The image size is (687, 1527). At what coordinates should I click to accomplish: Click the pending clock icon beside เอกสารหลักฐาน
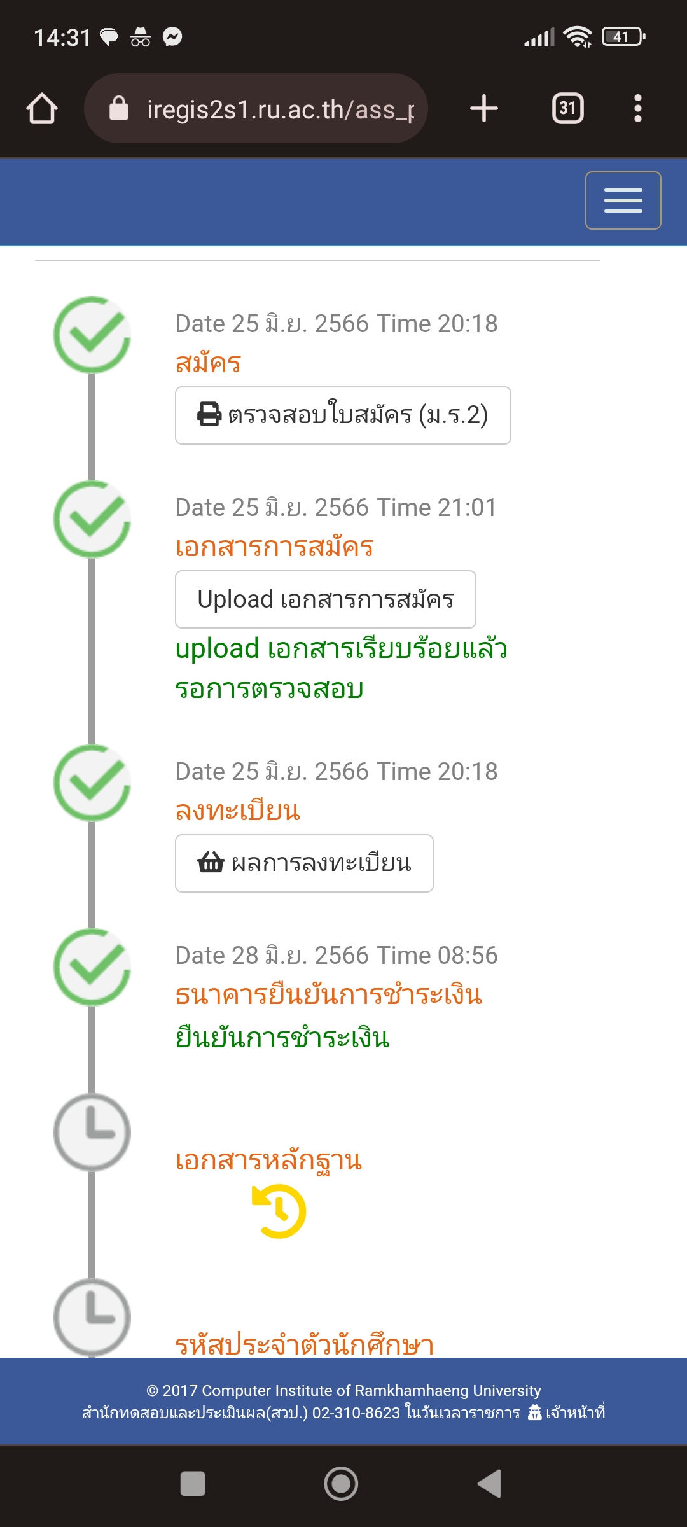pos(92,1133)
